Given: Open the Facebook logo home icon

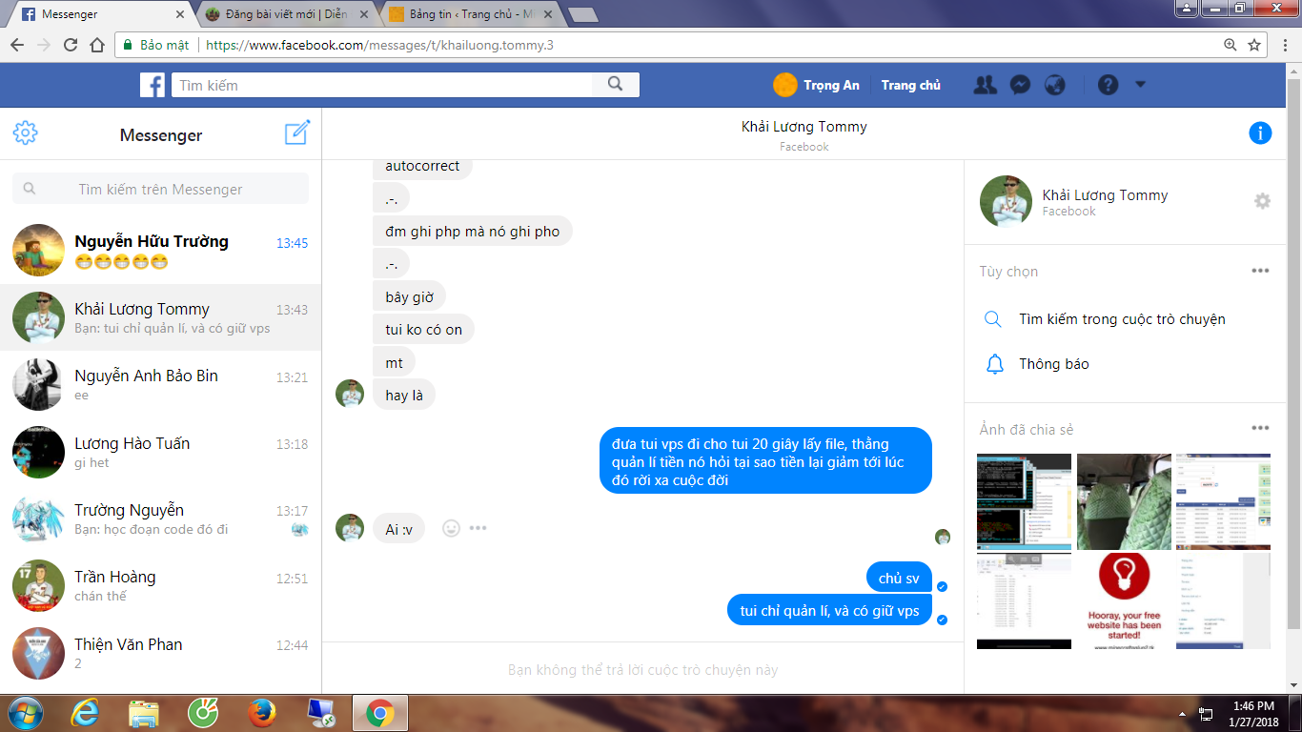Looking at the screenshot, I should (x=153, y=85).
